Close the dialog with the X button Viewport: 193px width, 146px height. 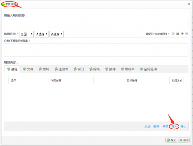189,4
